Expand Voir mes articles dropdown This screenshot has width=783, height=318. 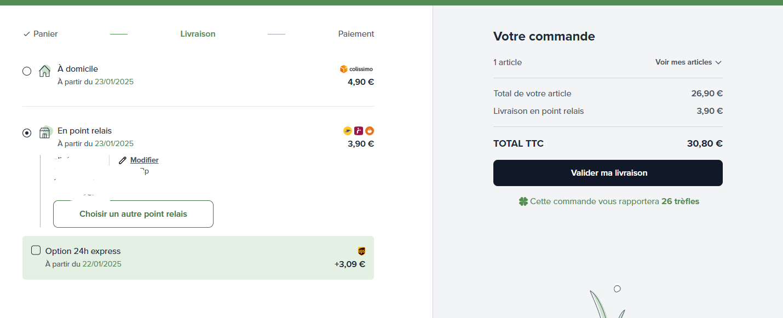point(688,62)
